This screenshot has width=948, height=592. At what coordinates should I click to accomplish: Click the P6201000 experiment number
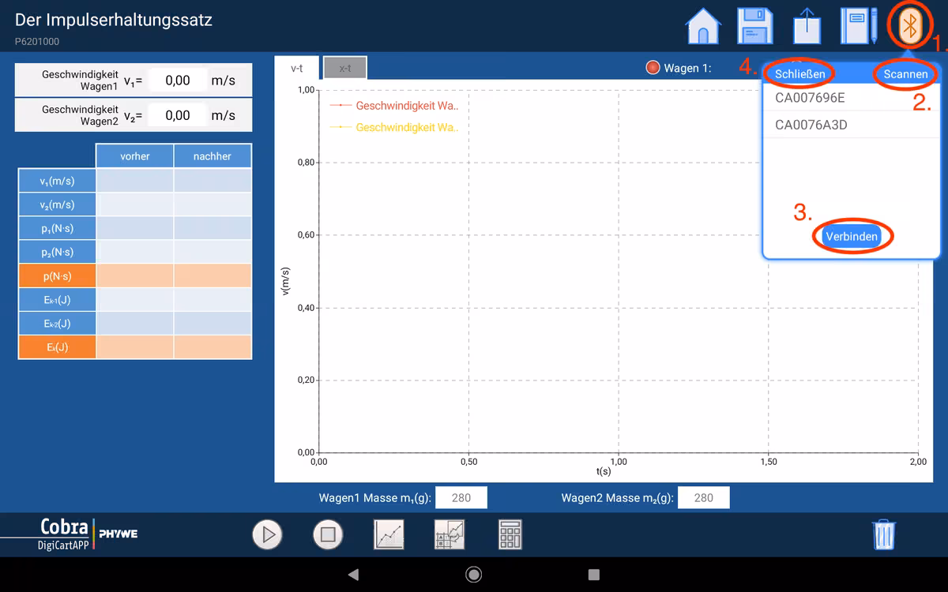[37, 42]
